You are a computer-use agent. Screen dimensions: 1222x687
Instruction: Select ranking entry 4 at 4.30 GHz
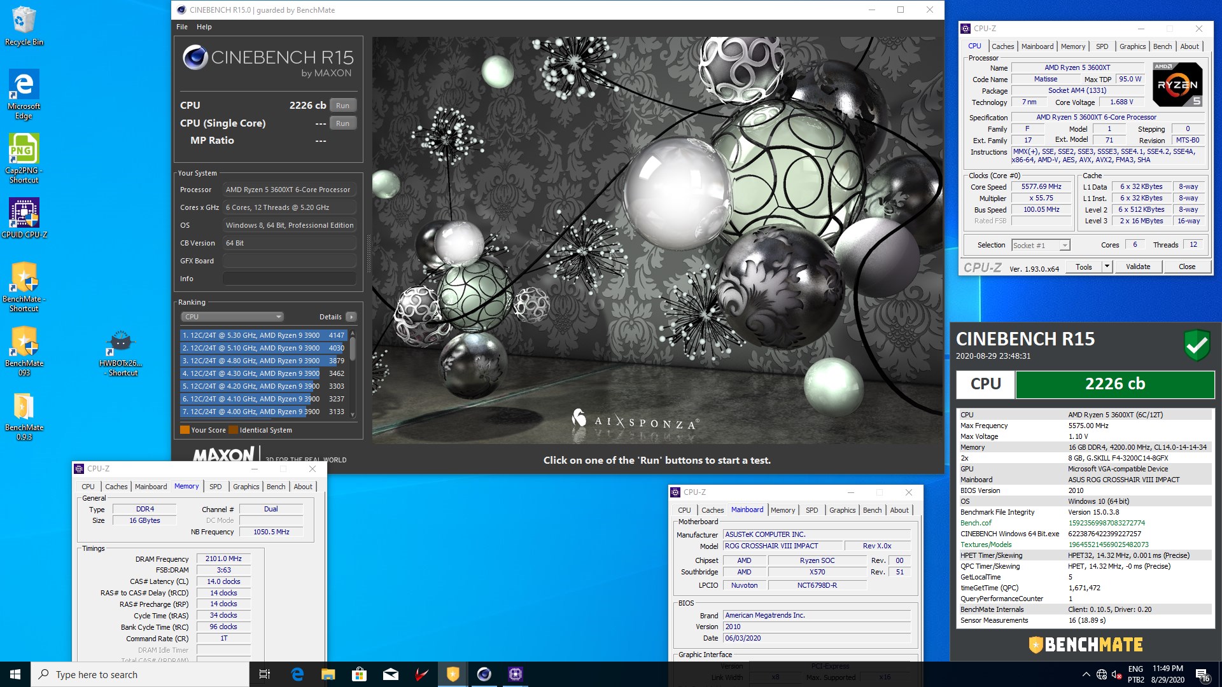click(x=263, y=373)
